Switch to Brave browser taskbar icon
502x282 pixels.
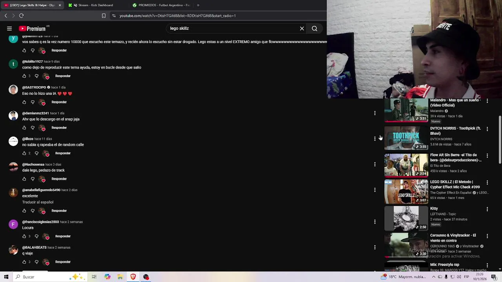pos(133,277)
